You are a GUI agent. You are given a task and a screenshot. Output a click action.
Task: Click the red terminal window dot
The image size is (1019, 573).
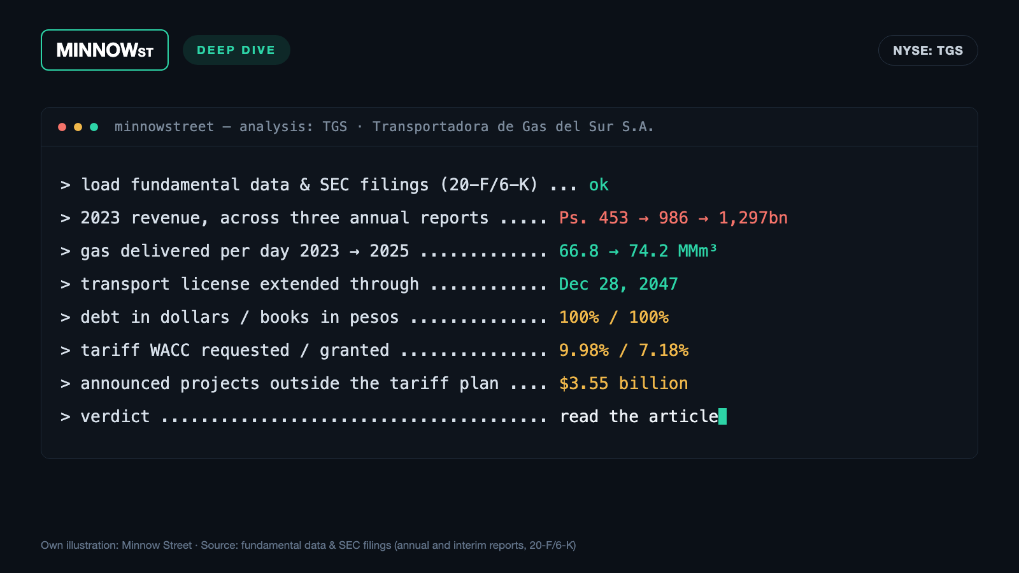[62, 127]
